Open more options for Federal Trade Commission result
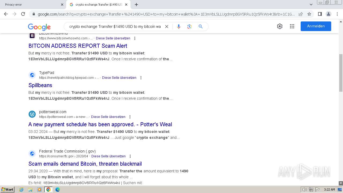343x193 pixels. [130, 156]
